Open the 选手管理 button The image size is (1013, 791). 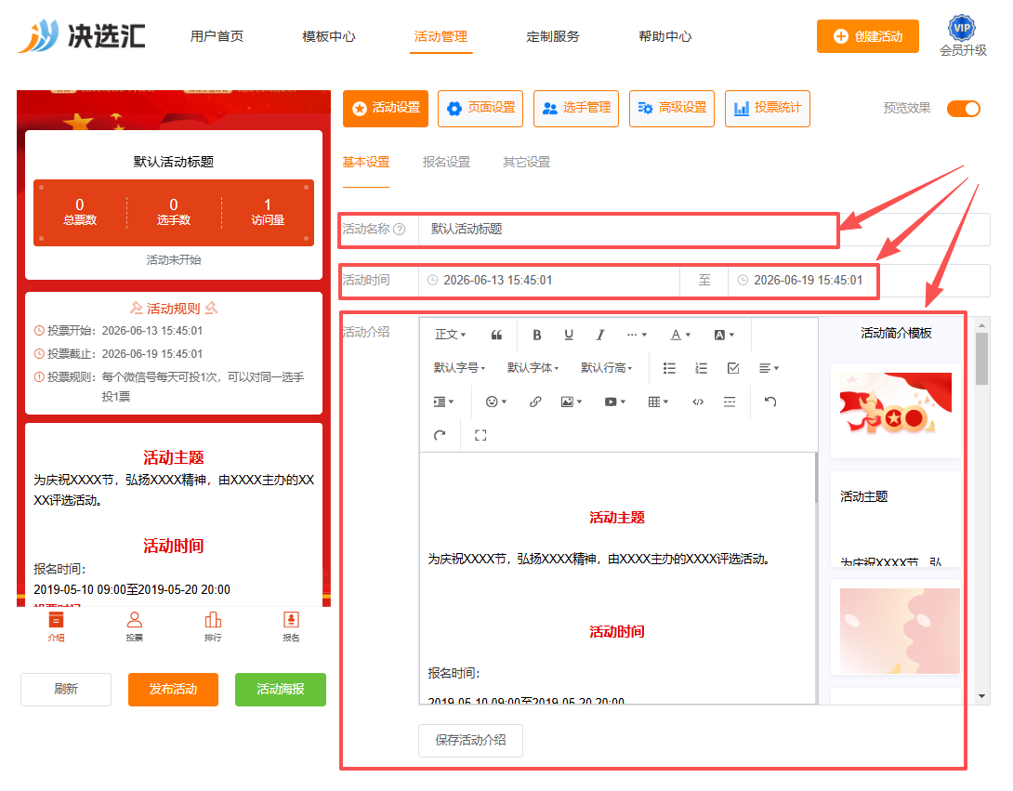coord(576,109)
